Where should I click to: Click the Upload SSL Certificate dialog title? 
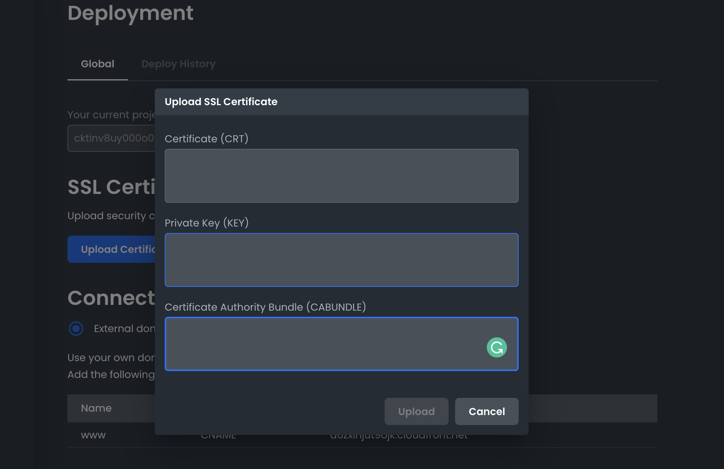pyautogui.click(x=221, y=102)
